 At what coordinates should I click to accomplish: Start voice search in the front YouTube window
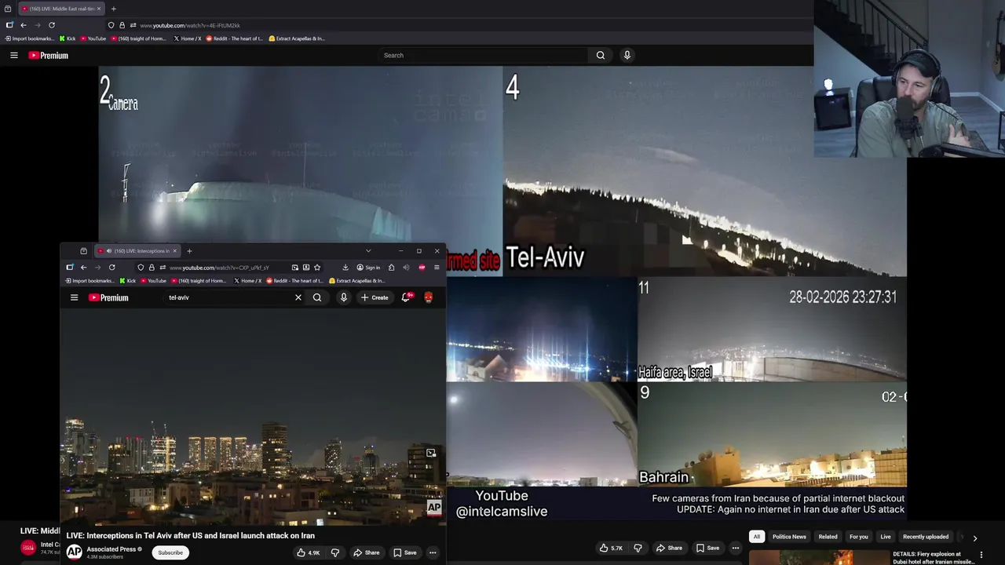pyautogui.click(x=343, y=297)
